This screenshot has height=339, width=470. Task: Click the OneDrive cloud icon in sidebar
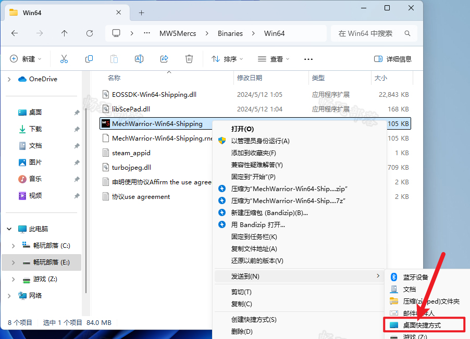(22, 79)
